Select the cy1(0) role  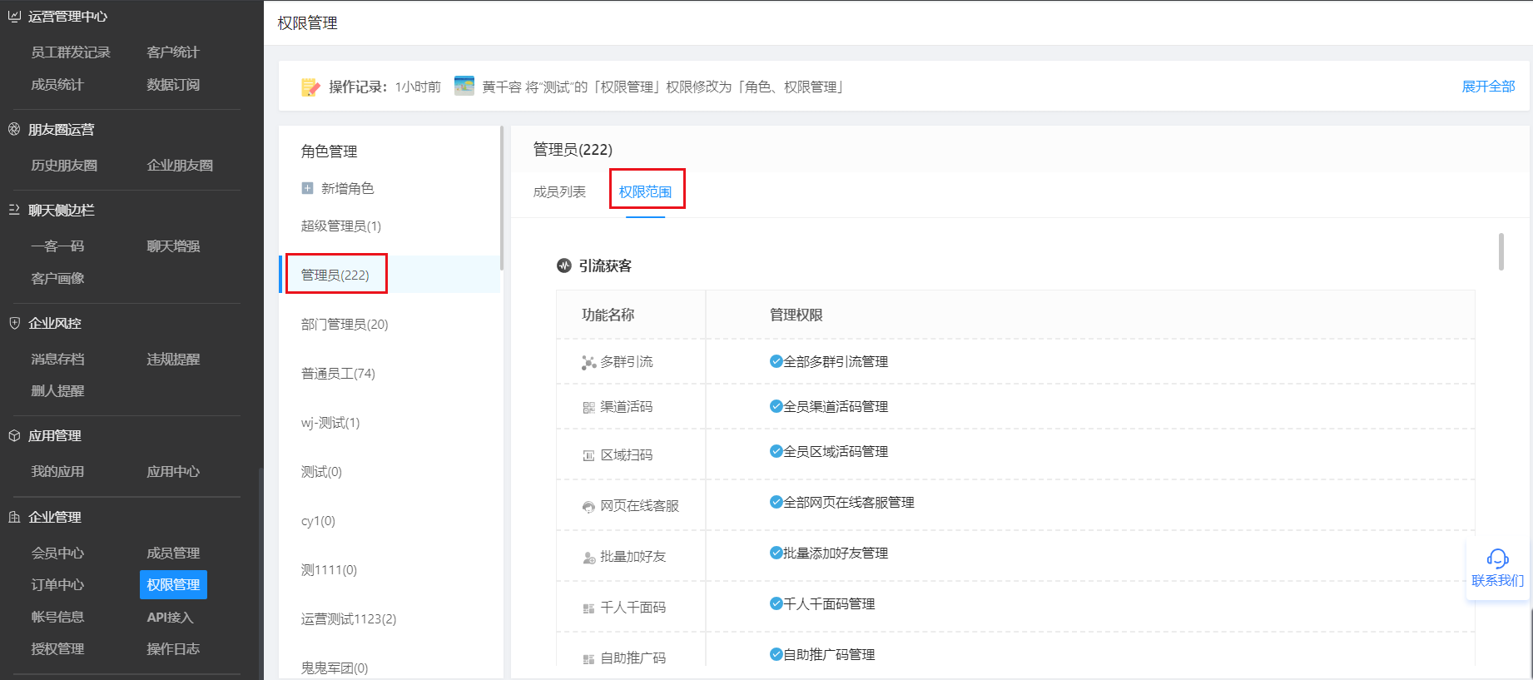(x=318, y=520)
